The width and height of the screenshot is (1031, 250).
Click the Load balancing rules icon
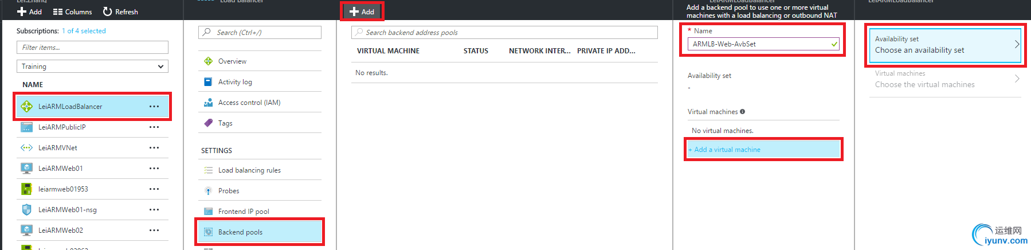[x=209, y=170]
